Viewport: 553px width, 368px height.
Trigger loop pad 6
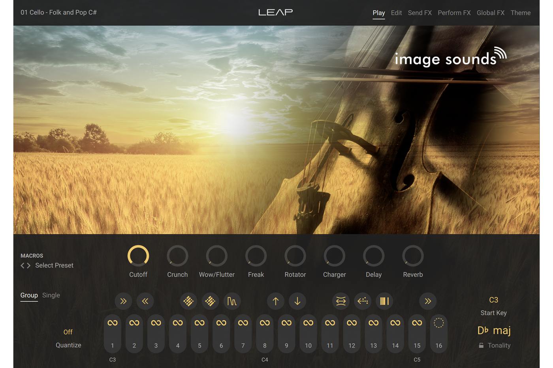coord(221,334)
